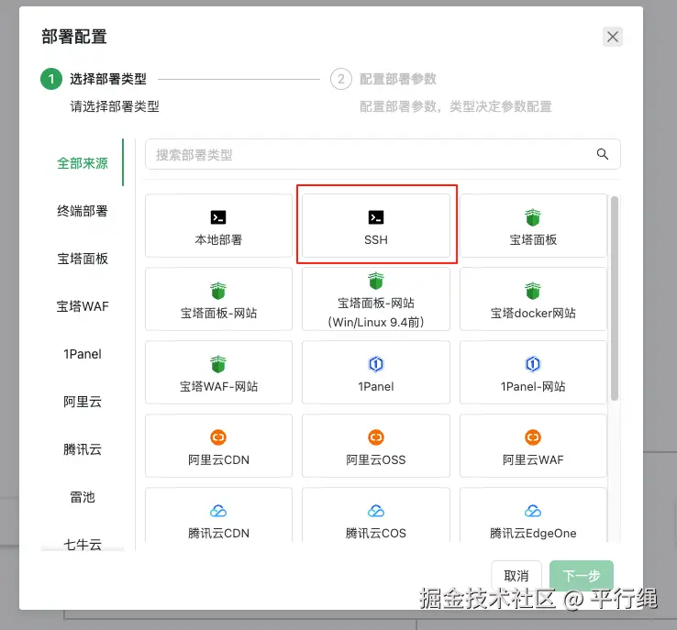This screenshot has height=630, width=677.
Task: Click the deployment list vertical scrollbar
Action: [x=614, y=298]
